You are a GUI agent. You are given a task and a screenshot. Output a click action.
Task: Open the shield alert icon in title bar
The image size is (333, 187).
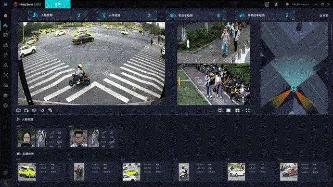267,4
